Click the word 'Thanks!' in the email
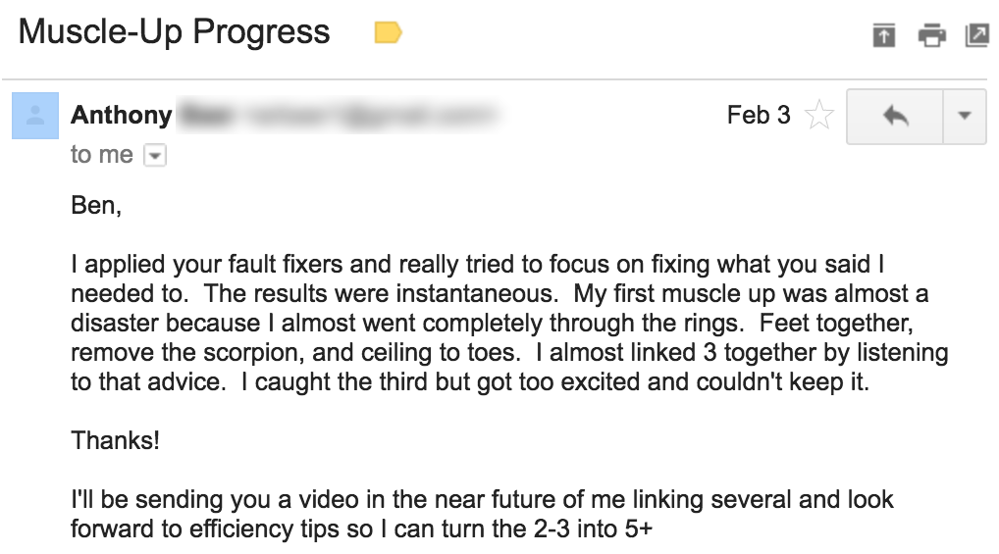The width and height of the screenshot is (999, 554). [x=116, y=440]
